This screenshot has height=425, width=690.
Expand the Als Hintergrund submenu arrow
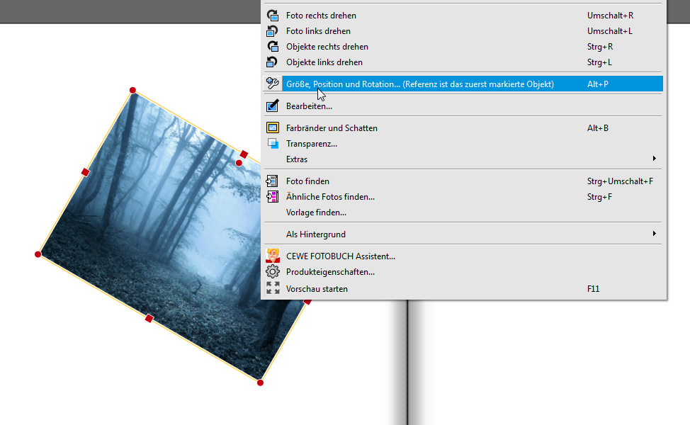click(x=655, y=233)
